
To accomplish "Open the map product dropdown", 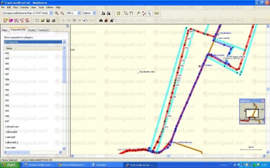I will (52, 13).
